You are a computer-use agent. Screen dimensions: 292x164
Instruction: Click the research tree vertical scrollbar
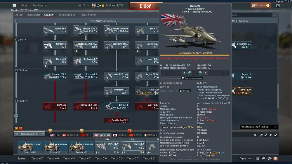coord(278,96)
